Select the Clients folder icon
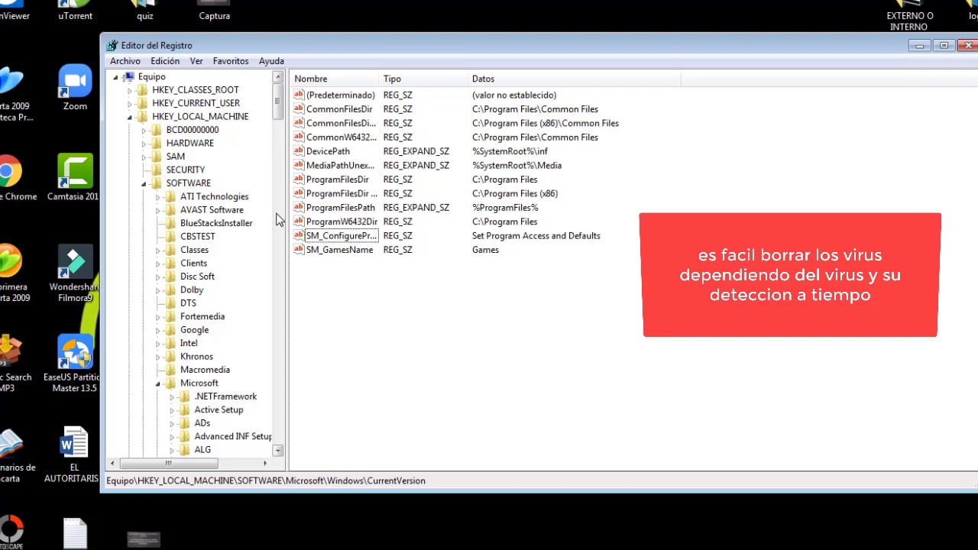Viewport: 978px width, 550px height. 170,263
